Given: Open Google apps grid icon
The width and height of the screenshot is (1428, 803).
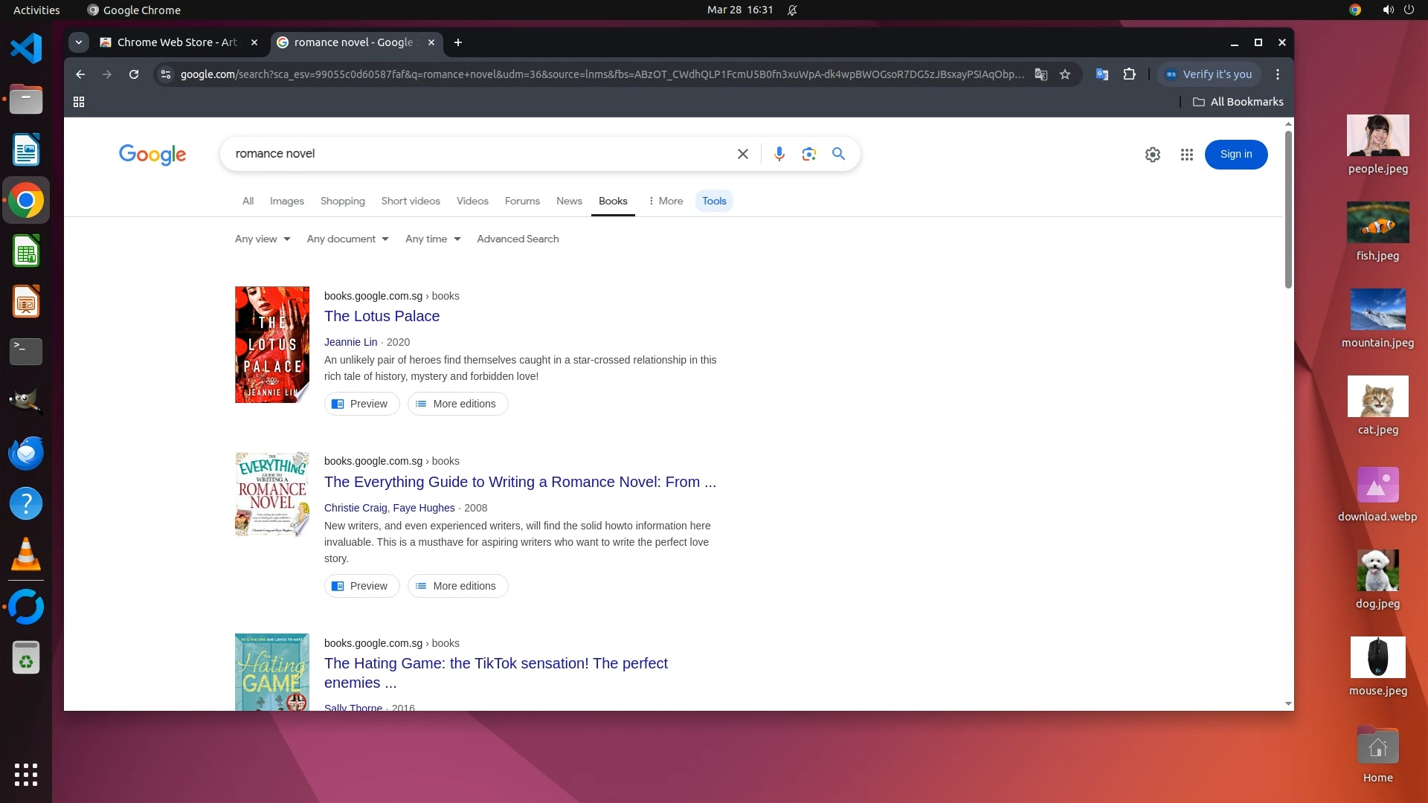Looking at the screenshot, I should (1186, 155).
